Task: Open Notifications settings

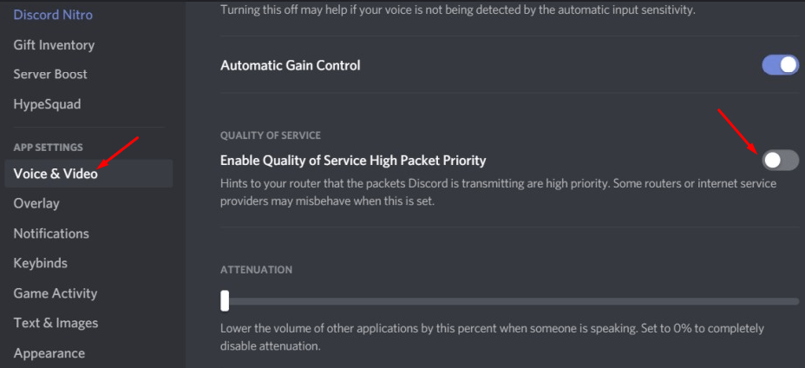Action: (x=51, y=233)
